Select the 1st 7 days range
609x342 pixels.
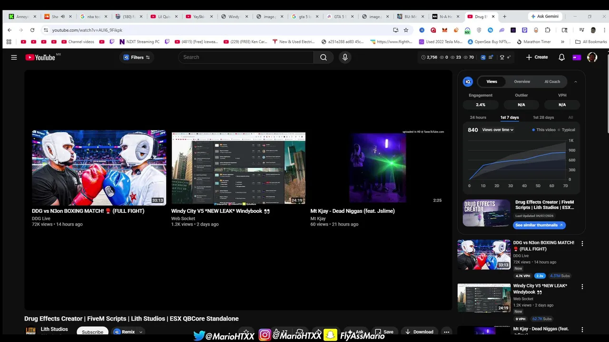pyautogui.click(x=510, y=117)
